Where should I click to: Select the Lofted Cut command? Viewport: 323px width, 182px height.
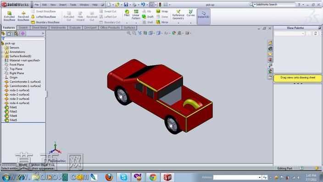[x=108, y=17]
